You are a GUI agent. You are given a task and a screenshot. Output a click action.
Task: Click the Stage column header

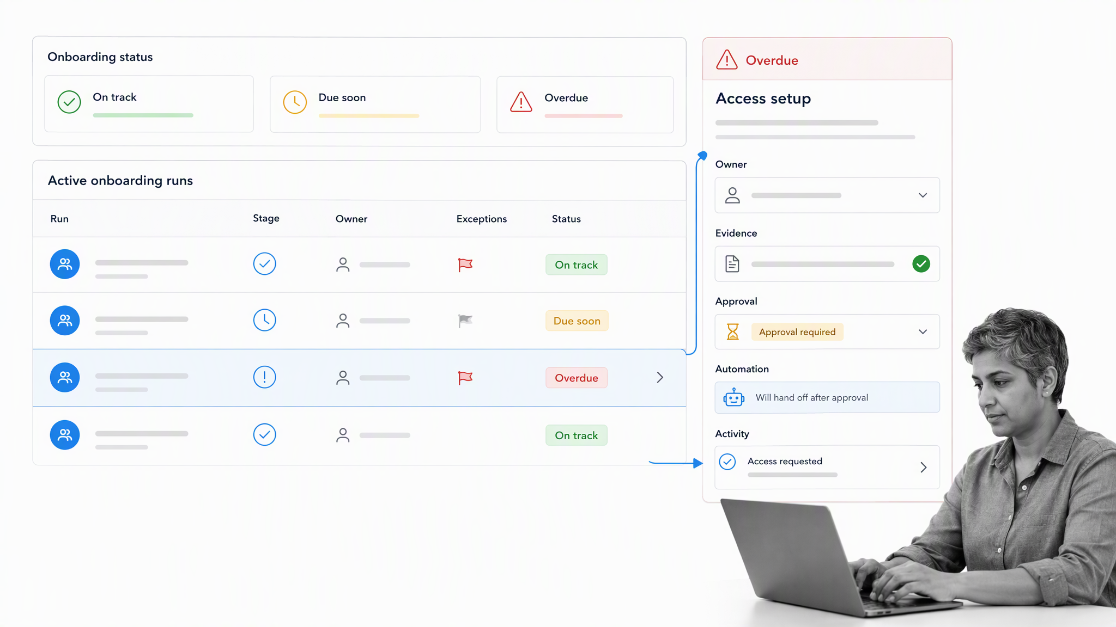click(266, 218)
